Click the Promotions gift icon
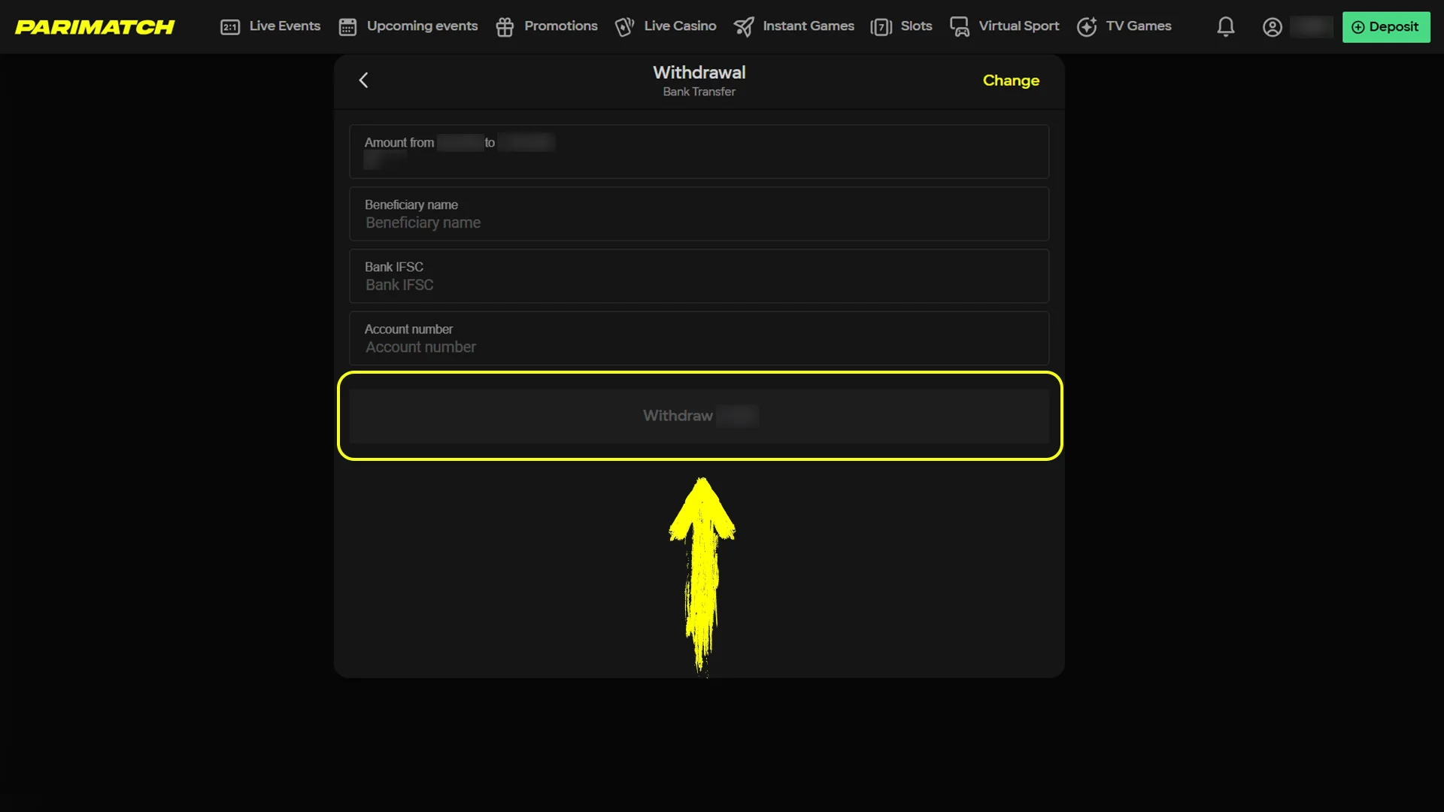Viewport: 1444px width, 812px height. (x=504, y=26)
